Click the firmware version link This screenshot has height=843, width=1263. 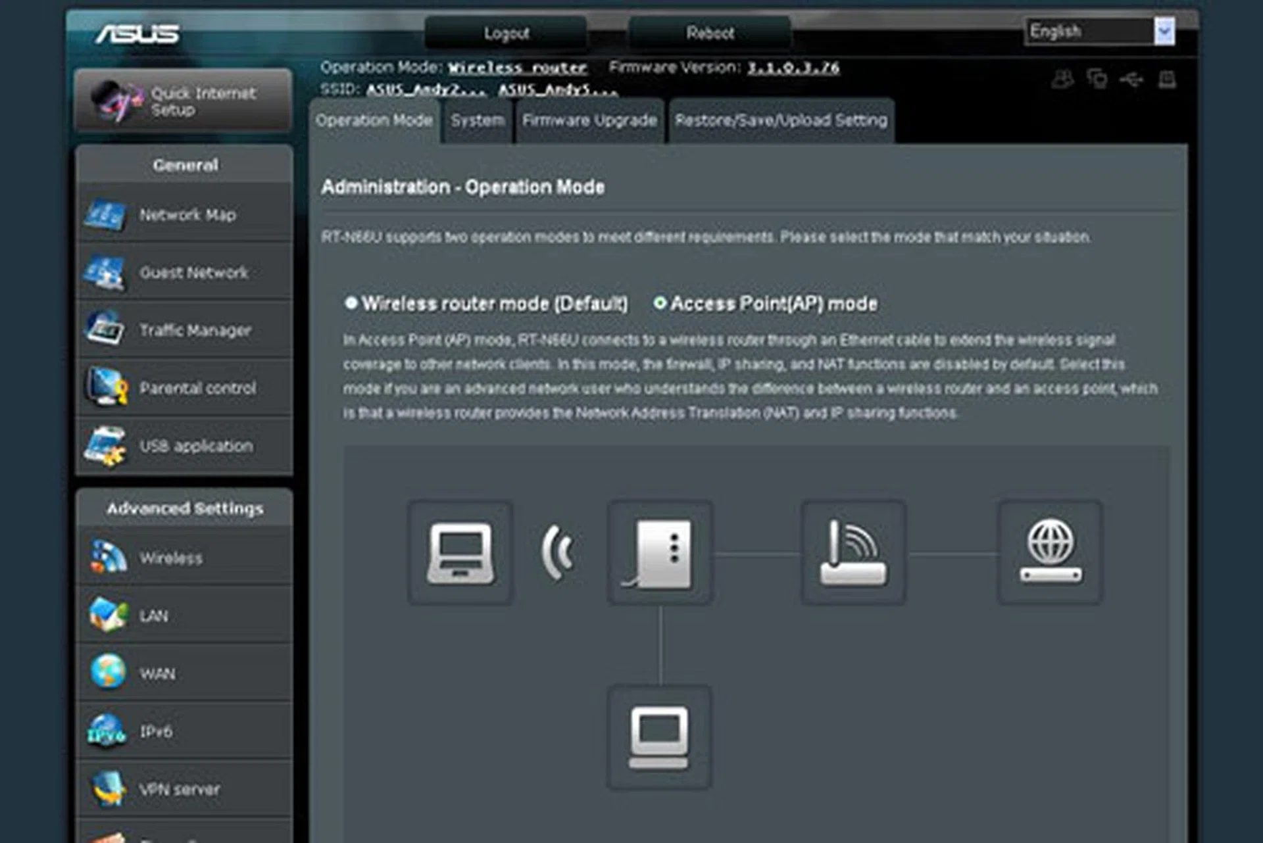(x=793, y=67)
